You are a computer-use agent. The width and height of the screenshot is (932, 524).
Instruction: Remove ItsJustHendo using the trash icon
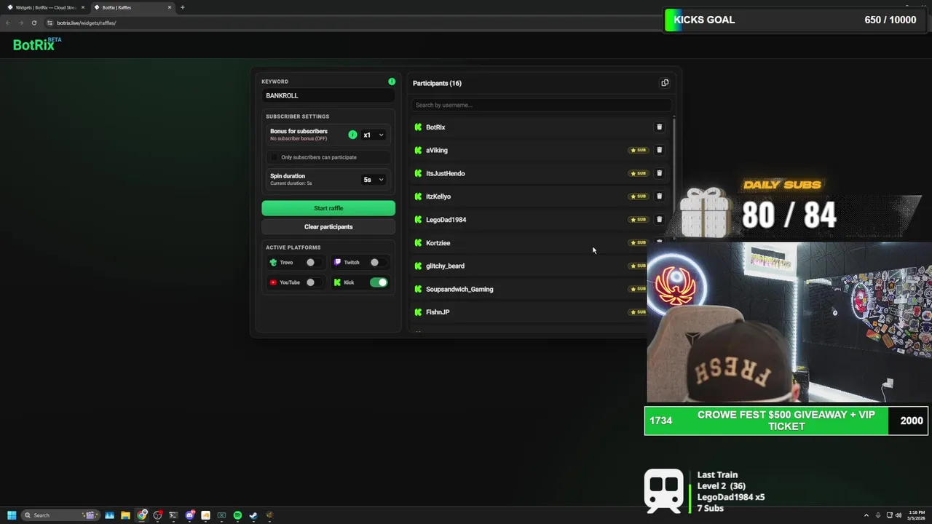[x=660, y=173]
